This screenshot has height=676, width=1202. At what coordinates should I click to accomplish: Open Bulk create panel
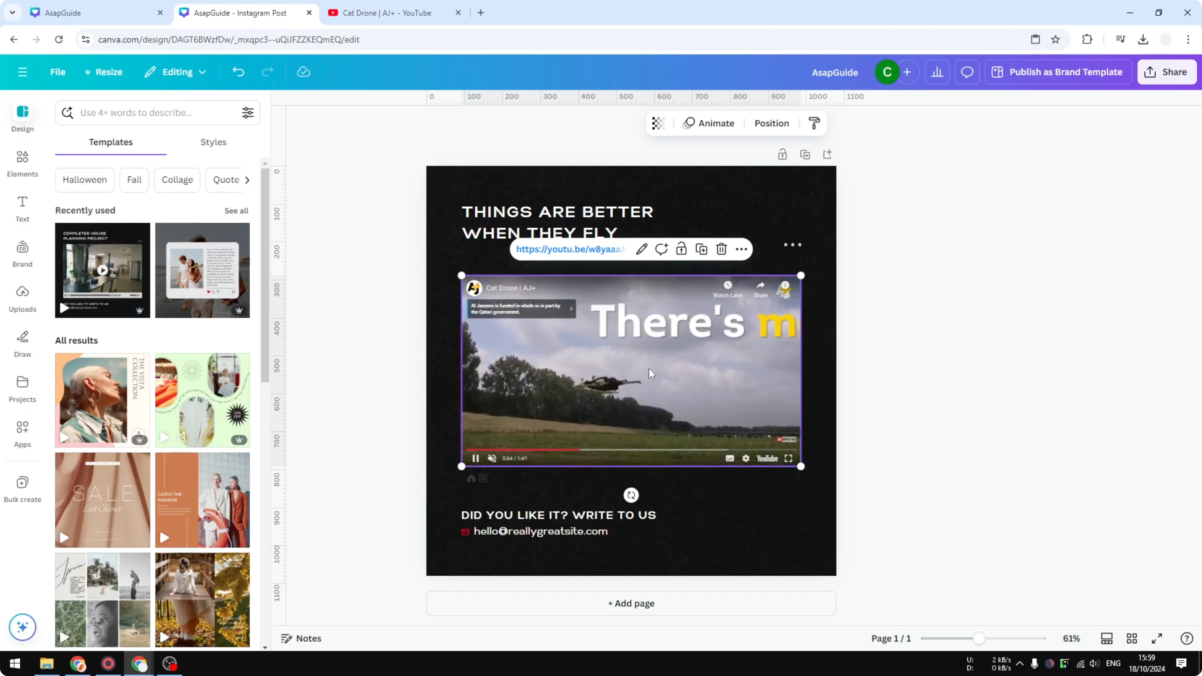22,488
